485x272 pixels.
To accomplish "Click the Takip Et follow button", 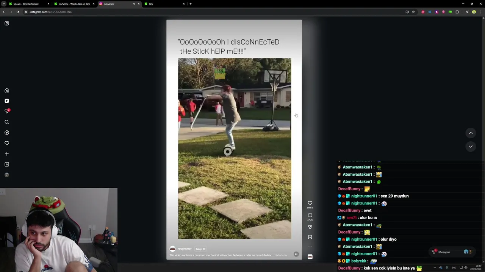I will tap(200, 249).
